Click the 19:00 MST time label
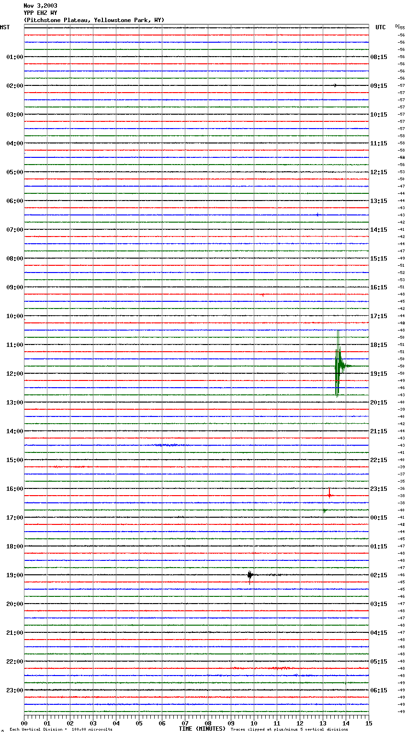407x736 pixels. click(15, 575)
